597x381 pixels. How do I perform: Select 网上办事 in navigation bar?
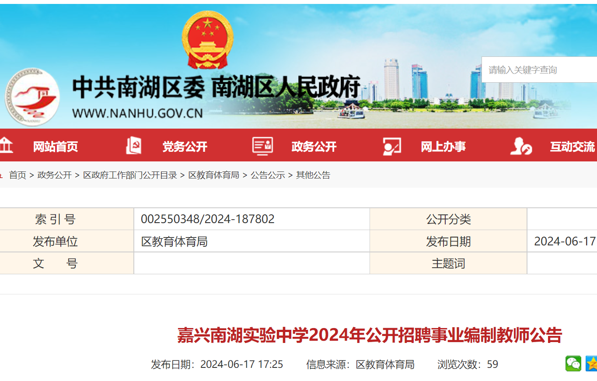[x=443, y=147]
